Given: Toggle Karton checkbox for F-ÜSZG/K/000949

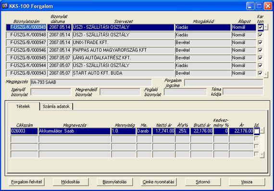Looking at the screenshot, I should tap(261, 27).
